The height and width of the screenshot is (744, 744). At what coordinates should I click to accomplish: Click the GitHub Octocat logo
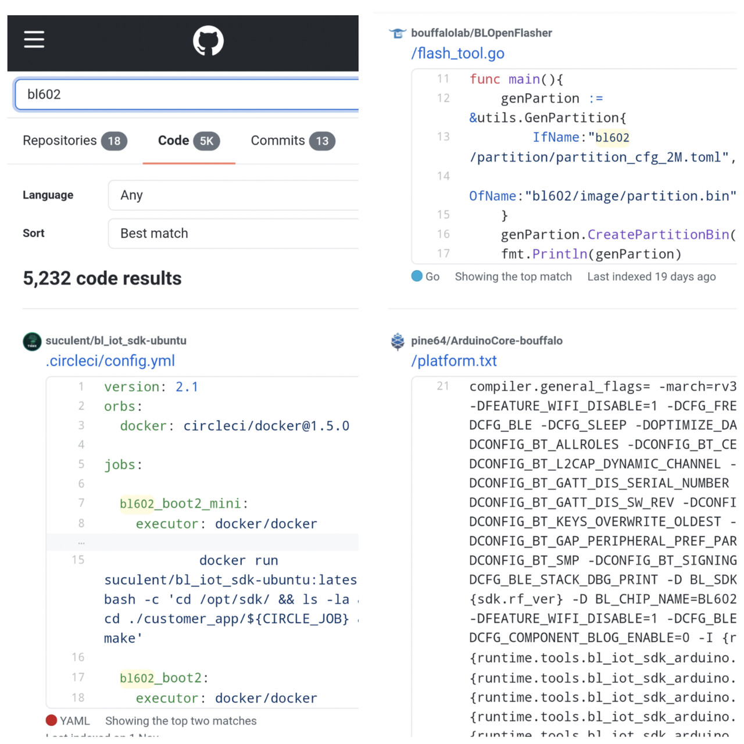(208, 41)
